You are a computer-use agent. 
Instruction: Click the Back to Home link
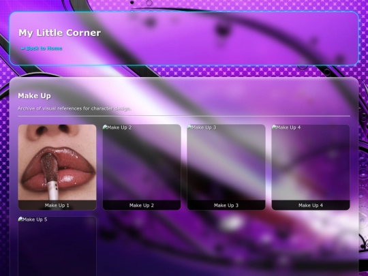pyautogui.click(x=42, y=48)
